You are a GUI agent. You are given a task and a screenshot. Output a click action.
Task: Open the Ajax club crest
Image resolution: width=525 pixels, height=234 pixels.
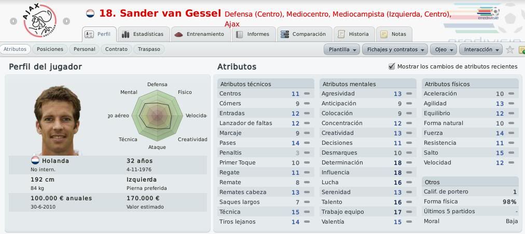[x=40, y=20]
